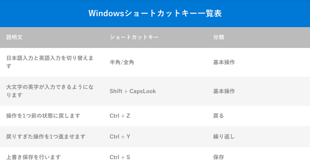Select the 操作を1つ前の状態に戻します description
The width and height of the screenshot is (310, 162).
point(43,116)
